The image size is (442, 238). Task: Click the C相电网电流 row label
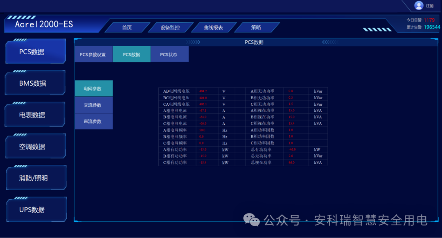[x=175, y=124]
